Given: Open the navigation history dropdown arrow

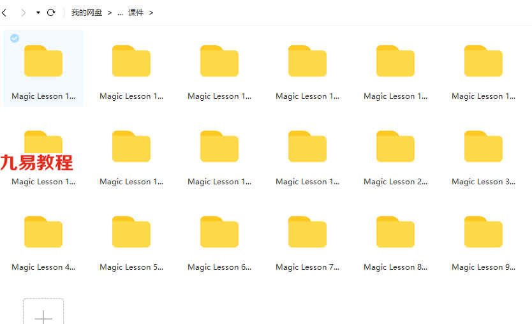Looking at the screenshot, I should (x=38, y=13).
